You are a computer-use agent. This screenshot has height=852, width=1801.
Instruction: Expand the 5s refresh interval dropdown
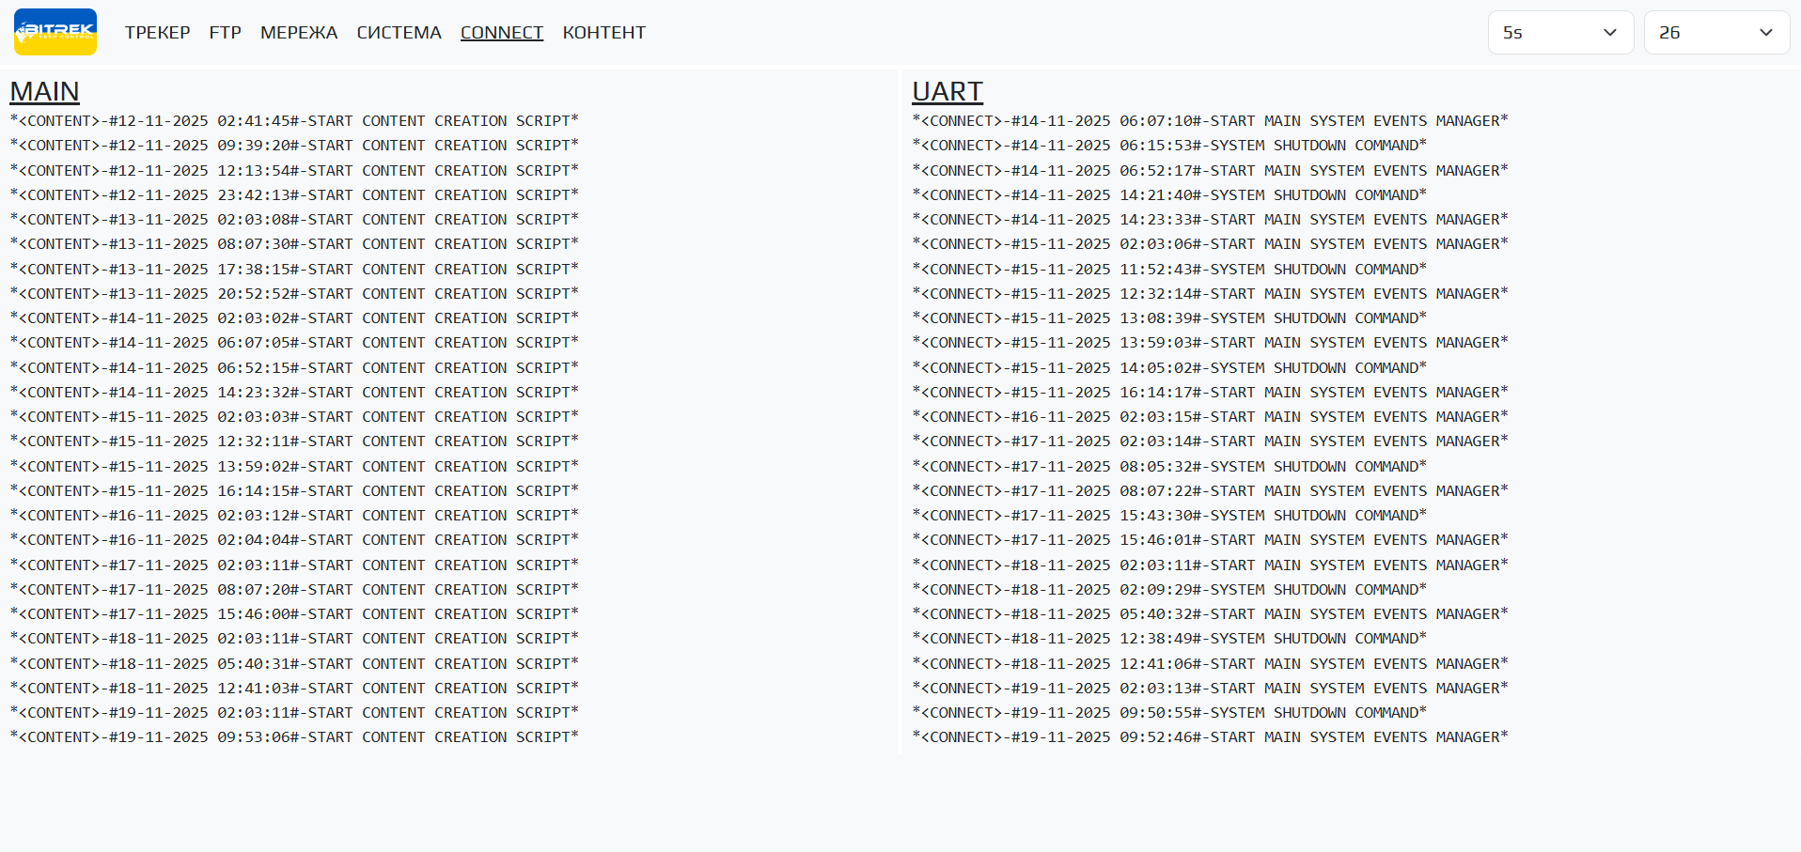(1560, 33)
